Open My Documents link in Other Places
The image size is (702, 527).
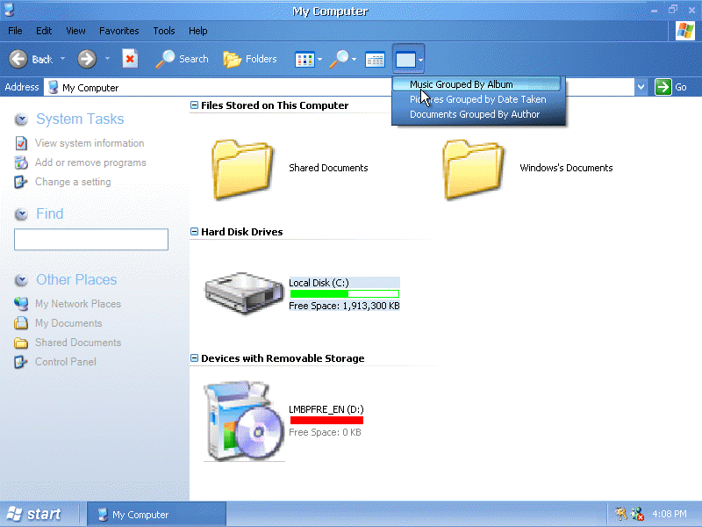[x=68, y=323]
